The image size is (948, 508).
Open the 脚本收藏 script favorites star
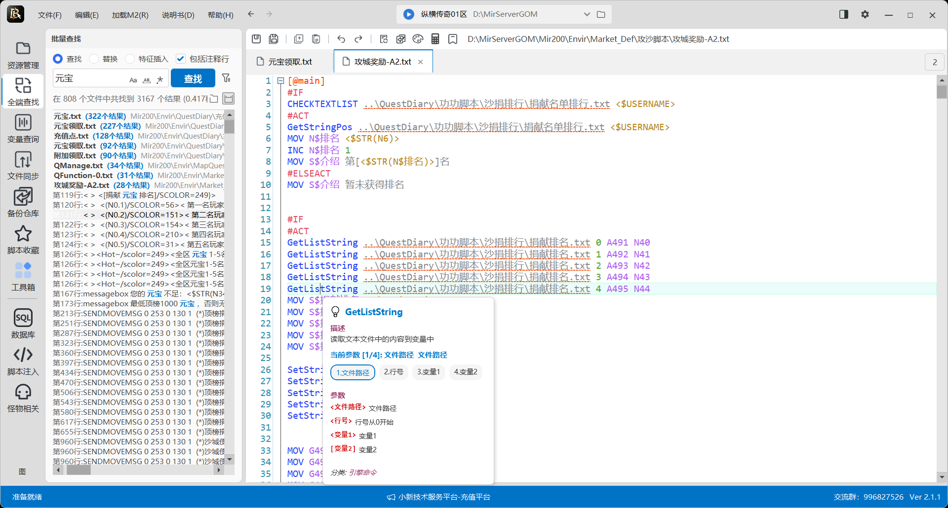click(23, 240)
